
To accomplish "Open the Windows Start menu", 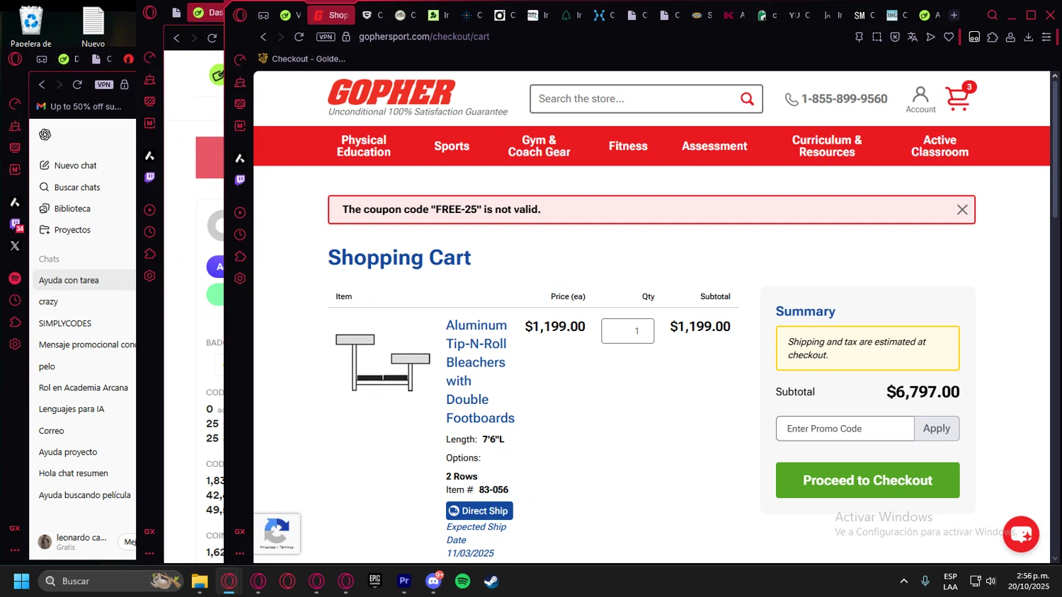I will (x=21, y=581).
